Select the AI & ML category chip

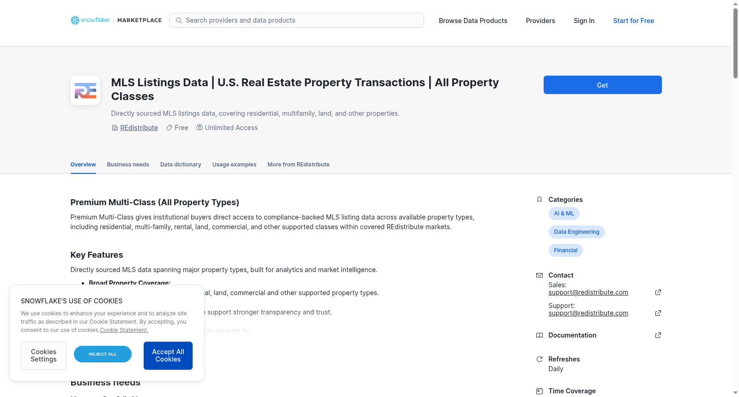click(x=564, y=213)
